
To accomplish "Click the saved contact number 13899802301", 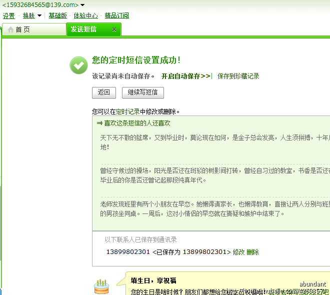I will [x=128, y=251].
